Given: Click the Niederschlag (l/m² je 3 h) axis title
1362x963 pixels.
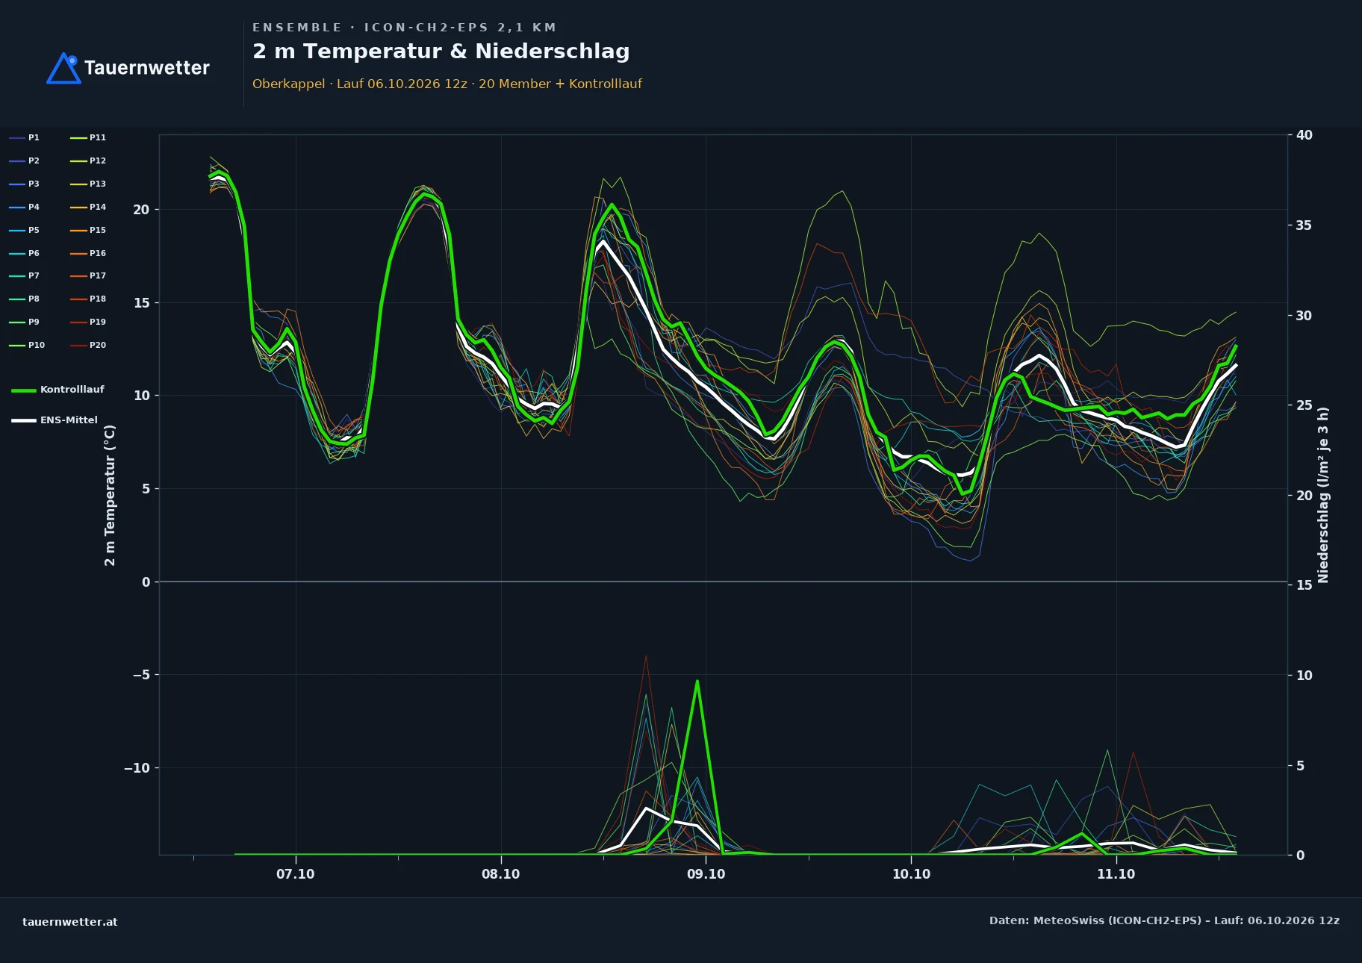Looking at the screenshot, I should [1323, 495].
